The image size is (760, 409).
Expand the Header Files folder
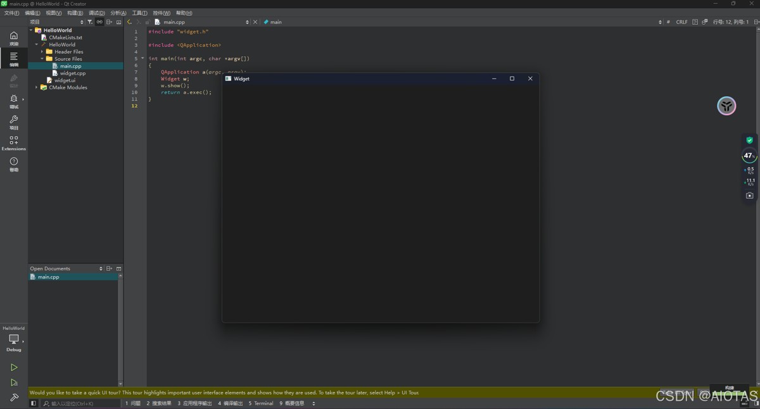(42, 52)
